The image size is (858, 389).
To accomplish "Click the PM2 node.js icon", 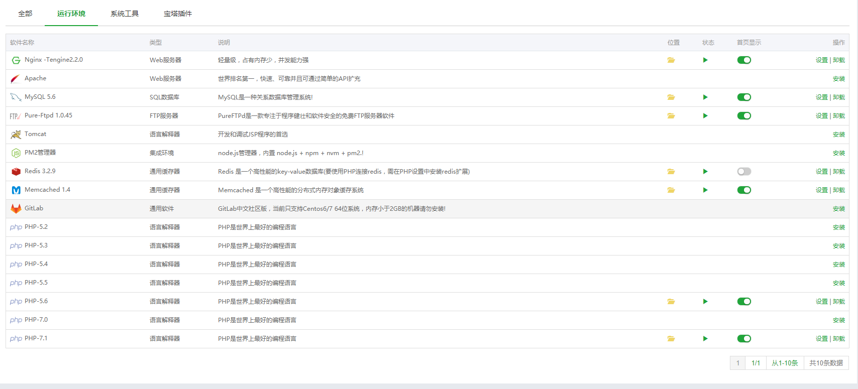I will tap(16, 153).
